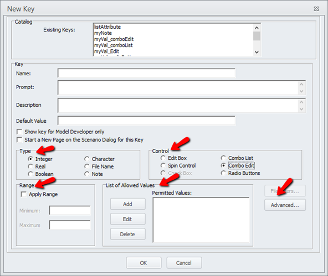Open the Advanced settings button

coord(285,205)
